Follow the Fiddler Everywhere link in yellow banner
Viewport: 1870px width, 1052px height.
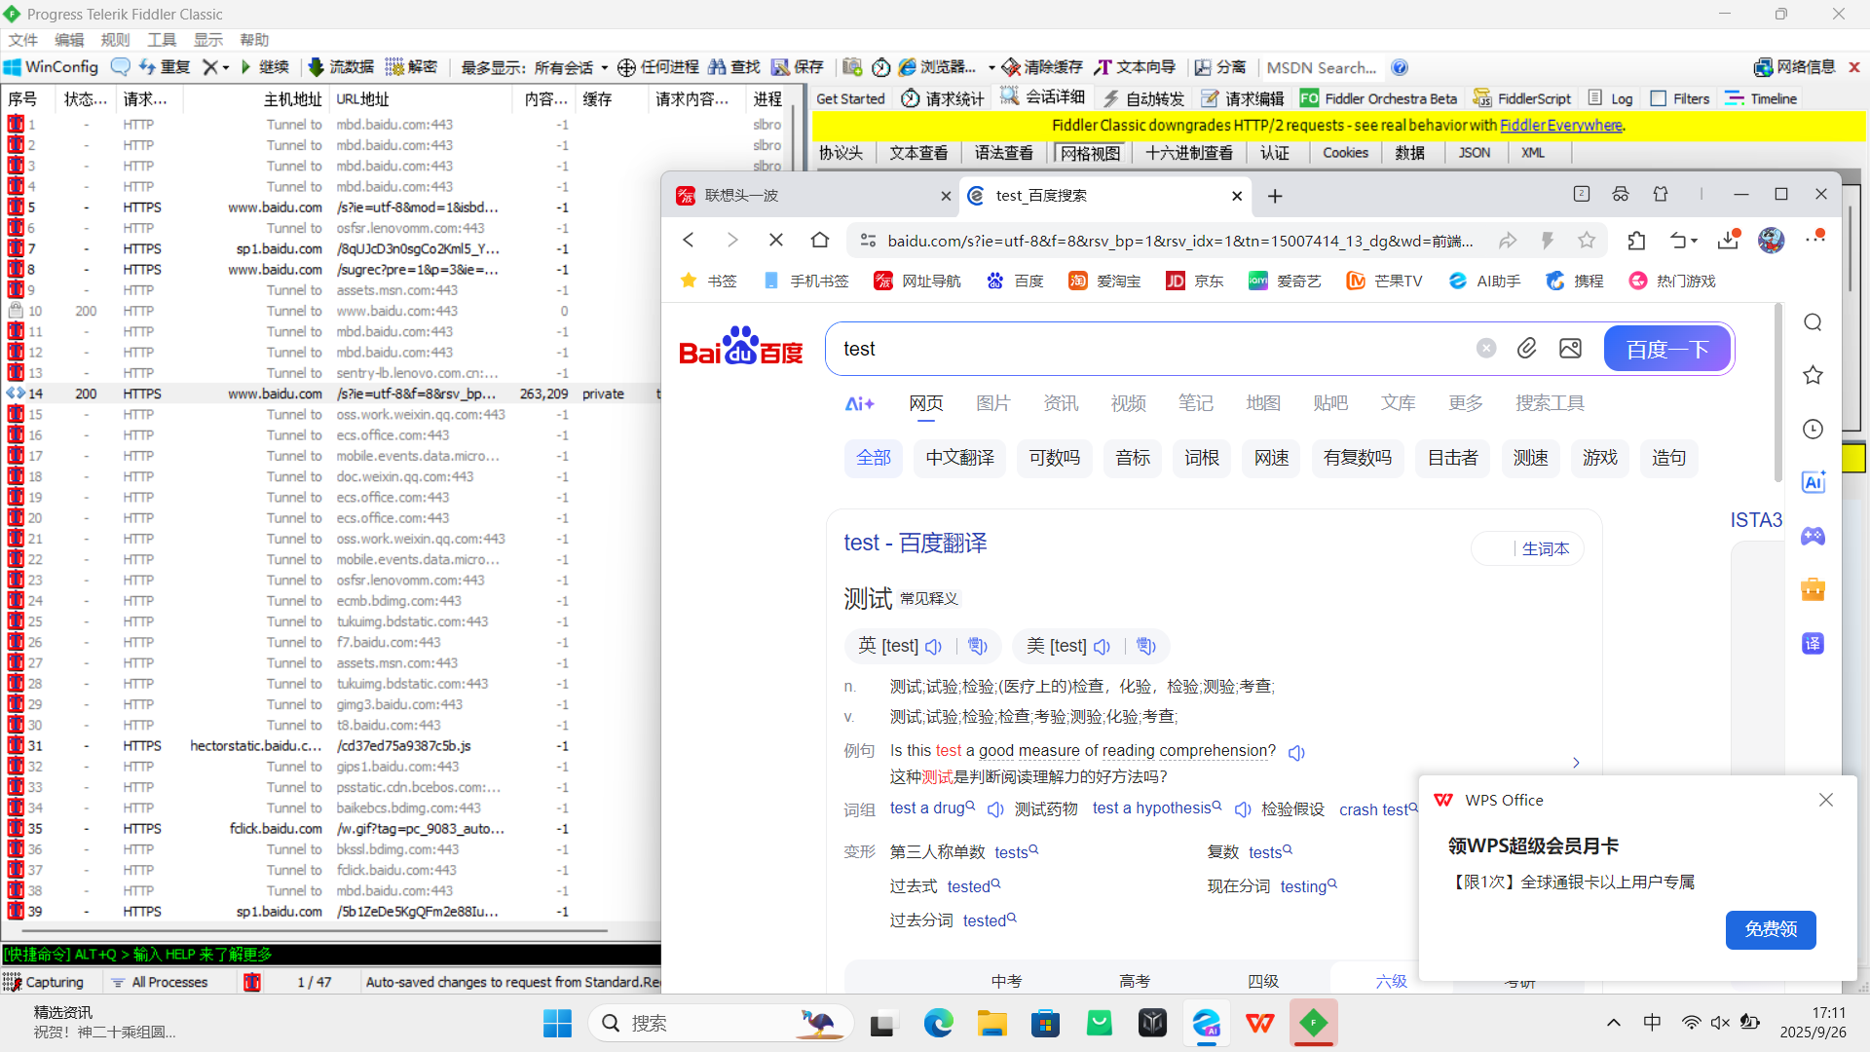(1560, 125)
